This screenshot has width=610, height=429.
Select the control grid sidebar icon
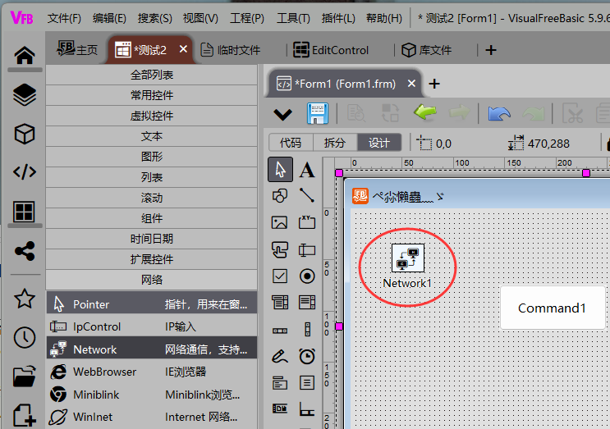click(24, 212)
